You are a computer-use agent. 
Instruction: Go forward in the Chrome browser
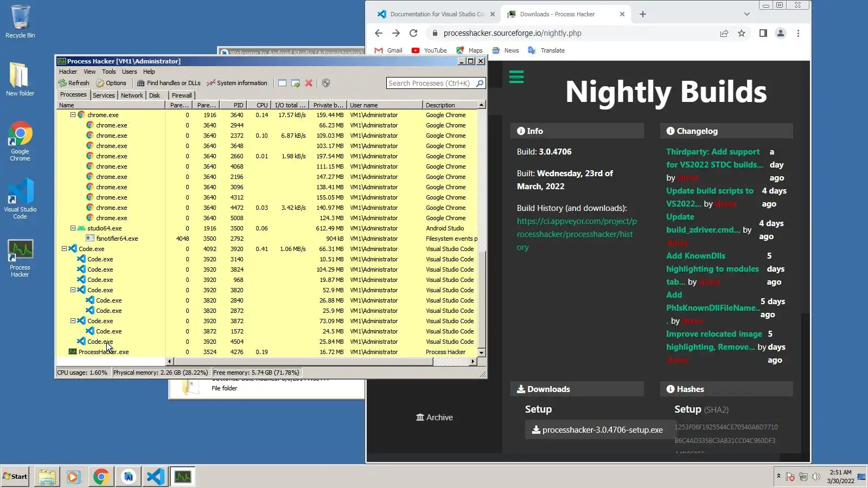click(x=396, y=33)
